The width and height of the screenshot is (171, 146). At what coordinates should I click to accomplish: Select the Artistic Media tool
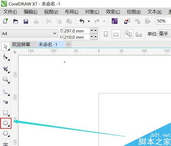pyautogui.click(x=5, y=102)
